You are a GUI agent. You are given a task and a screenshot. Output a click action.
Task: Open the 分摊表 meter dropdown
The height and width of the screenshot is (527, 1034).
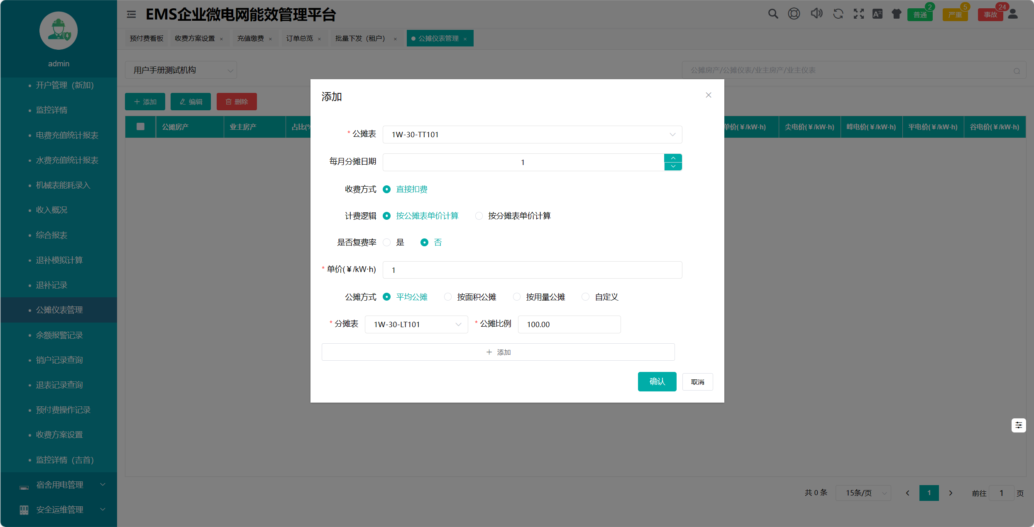[416, 324]
